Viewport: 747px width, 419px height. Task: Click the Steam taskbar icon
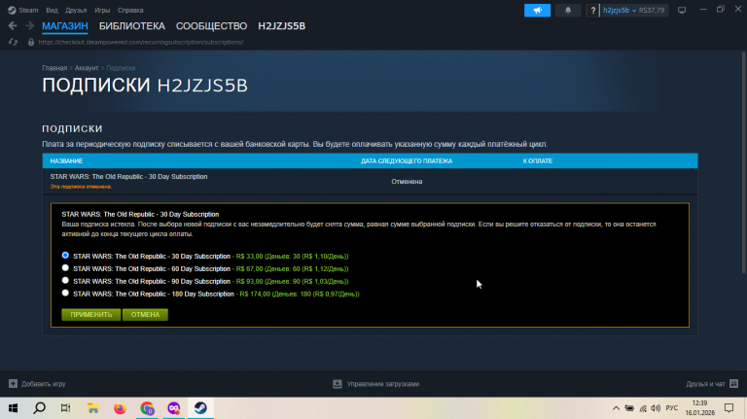pos(200,408)
